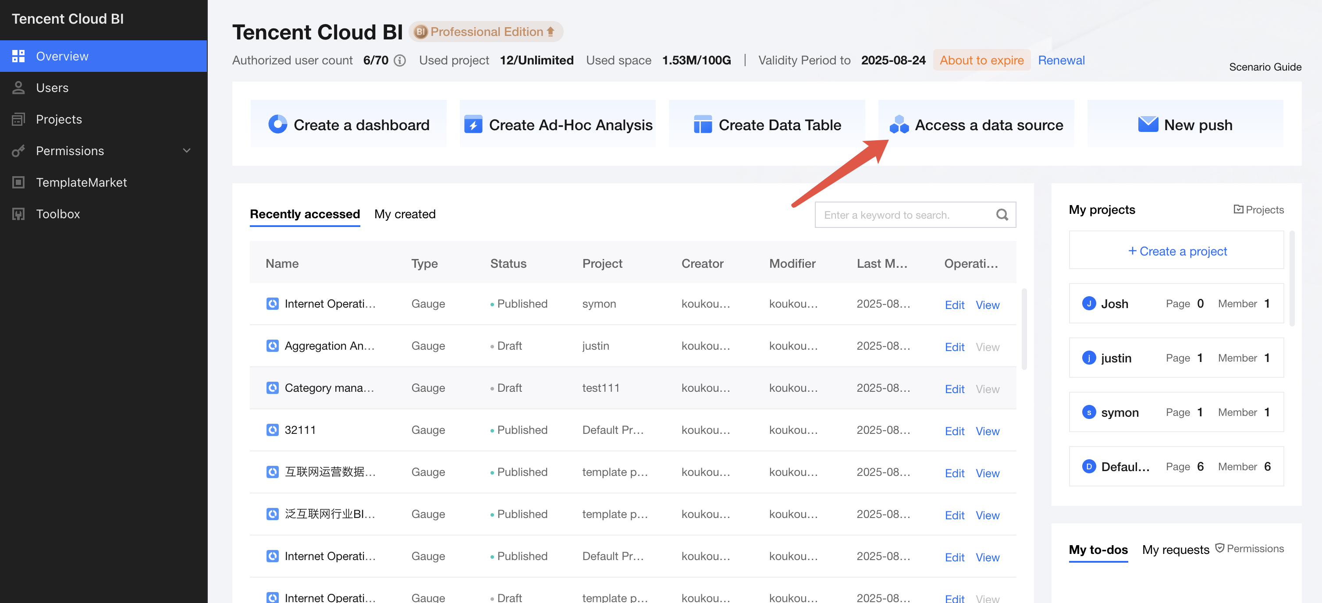
Task: Click the search magnifier icon
Action: [1002, 215]
